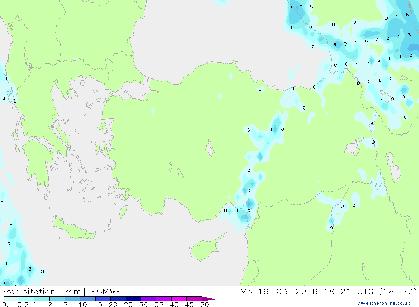Click the '40' legend scale label
This screenshot has width=419, height=307.
(x=174, y=304)
